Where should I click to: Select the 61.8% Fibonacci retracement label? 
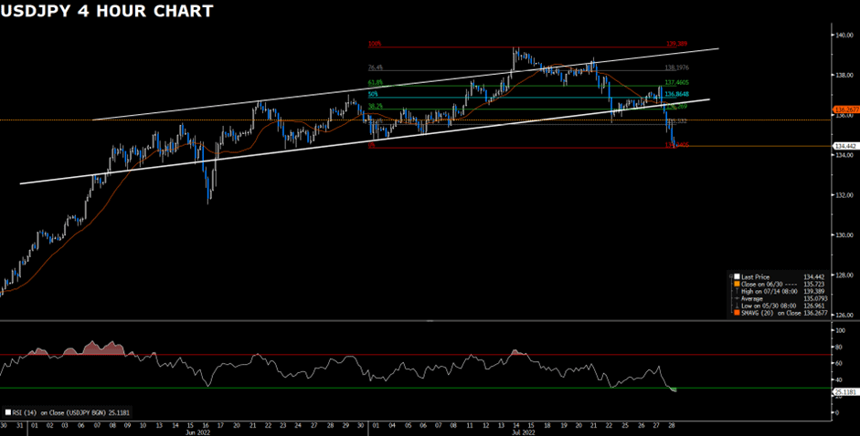click(x=375, y=83)
